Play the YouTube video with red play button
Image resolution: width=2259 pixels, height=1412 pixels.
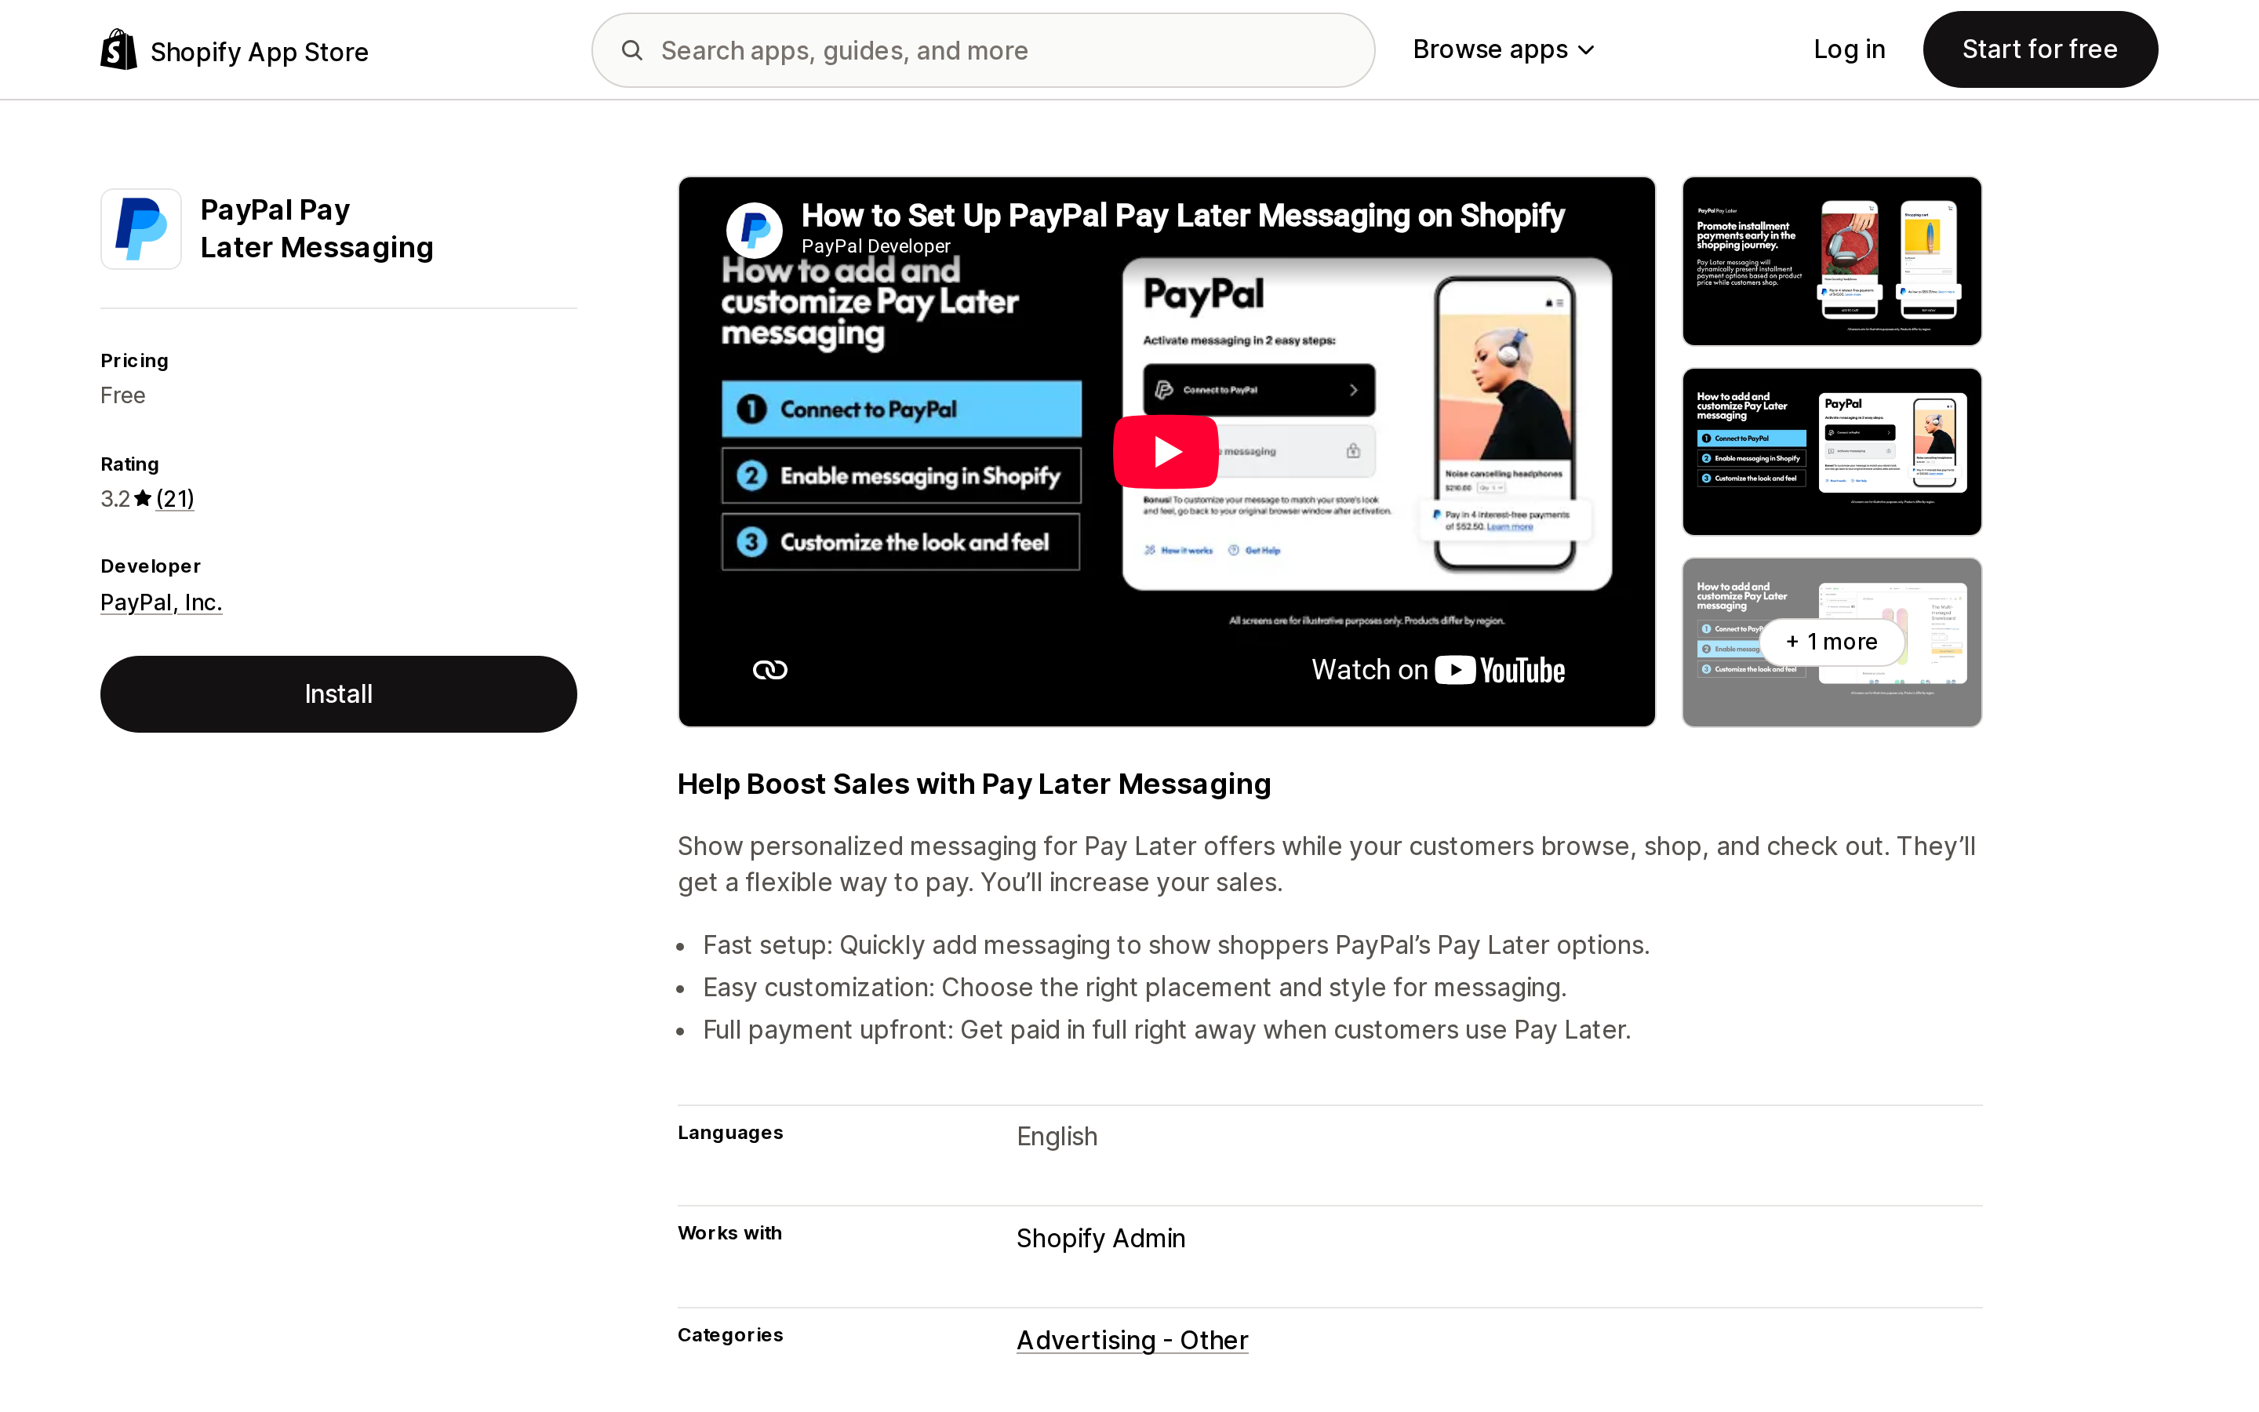point(1166,452)
